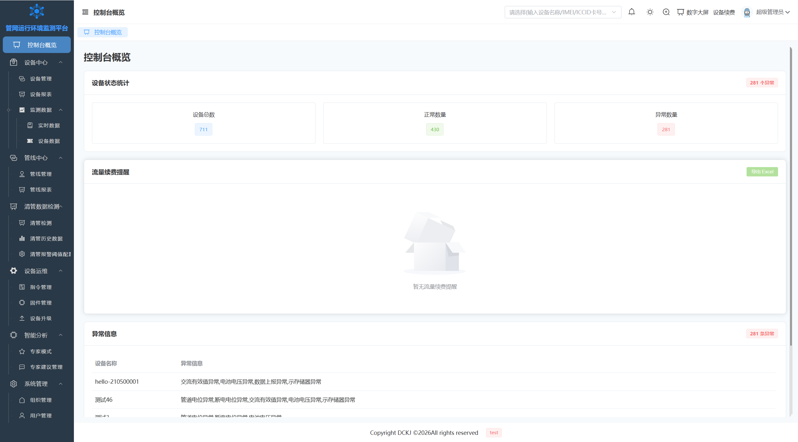
Task: Click the hello-210500001 device row
Action: pos(434,382)
